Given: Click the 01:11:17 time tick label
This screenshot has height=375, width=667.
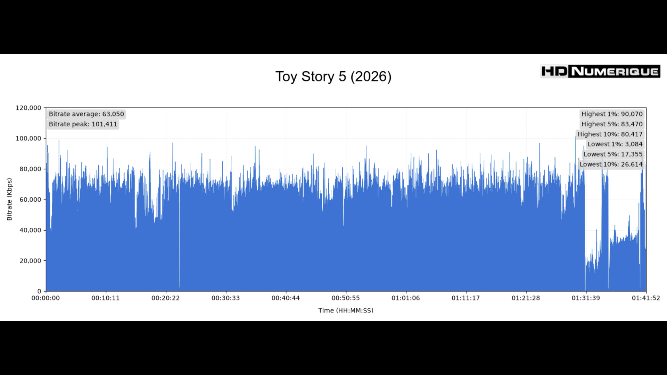Looking at the screenshot, I should [466, 298].
